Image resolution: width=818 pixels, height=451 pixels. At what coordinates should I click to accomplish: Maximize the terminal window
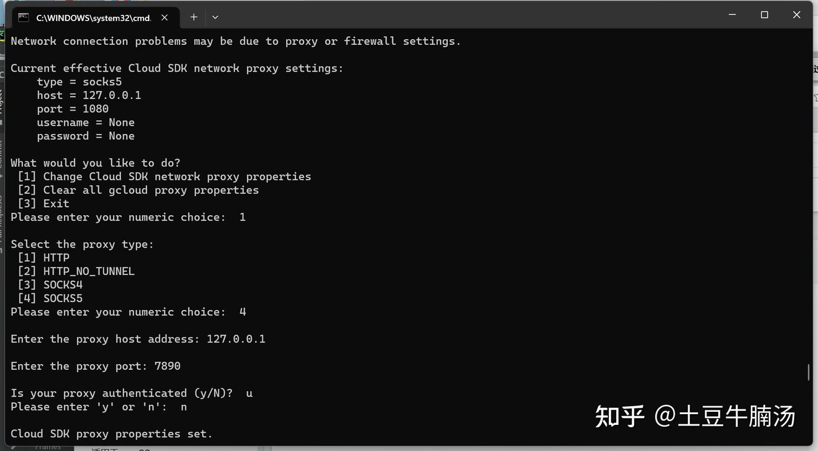[764, 15]
